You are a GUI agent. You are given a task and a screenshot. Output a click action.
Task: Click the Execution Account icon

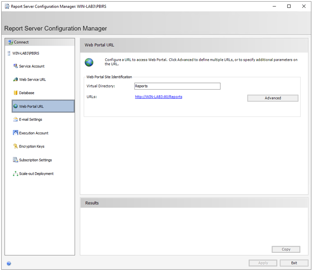point(16,133)
